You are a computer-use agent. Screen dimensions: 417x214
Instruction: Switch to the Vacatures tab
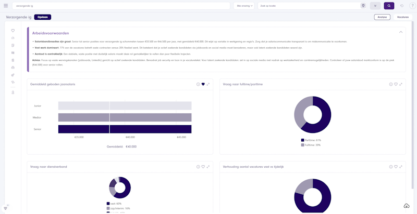(402, 17)
